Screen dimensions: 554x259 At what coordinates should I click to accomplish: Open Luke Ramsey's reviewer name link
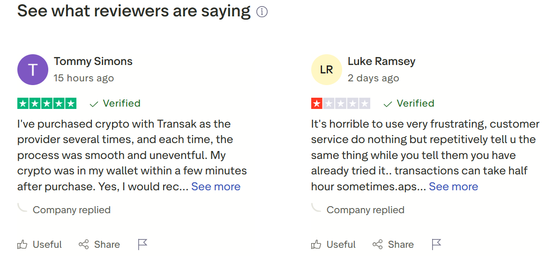[x=382, y=61]
